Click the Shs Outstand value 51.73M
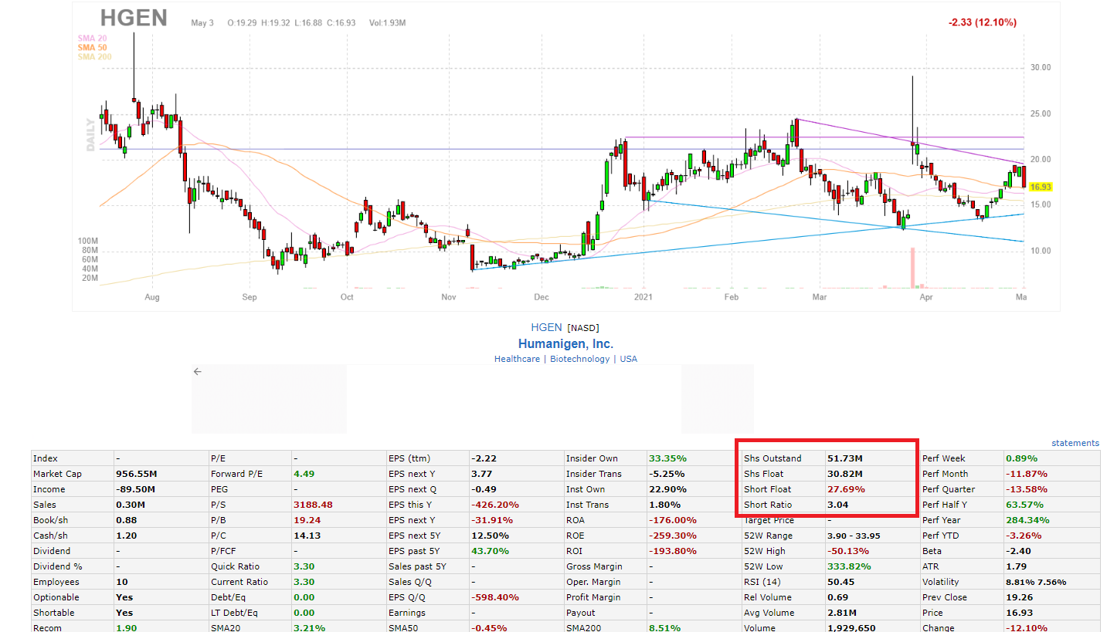1107x632 pixels. (844, 458)
